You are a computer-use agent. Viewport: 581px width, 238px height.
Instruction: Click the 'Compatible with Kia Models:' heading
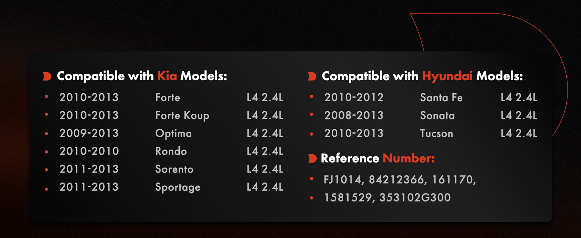pos(142,76)
